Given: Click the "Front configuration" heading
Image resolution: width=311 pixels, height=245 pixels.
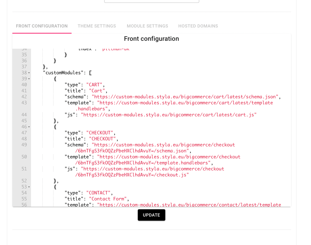Looking at the screenshot, I should click(x=151, y=39).
